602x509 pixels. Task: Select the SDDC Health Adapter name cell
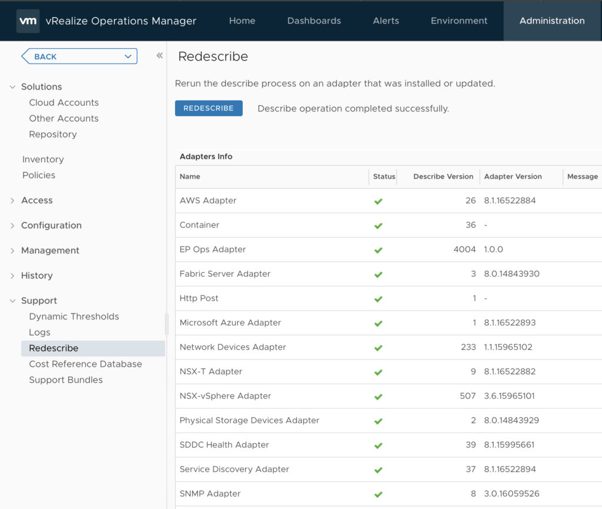(224, 445)
